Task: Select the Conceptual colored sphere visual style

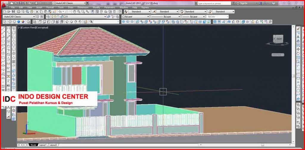Action: (x=23, y=22)
